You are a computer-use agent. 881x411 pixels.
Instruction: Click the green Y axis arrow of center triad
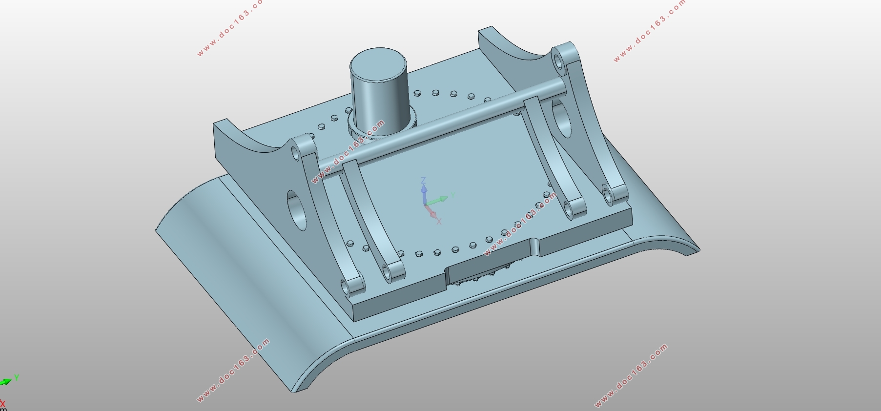tap(438, 200)
